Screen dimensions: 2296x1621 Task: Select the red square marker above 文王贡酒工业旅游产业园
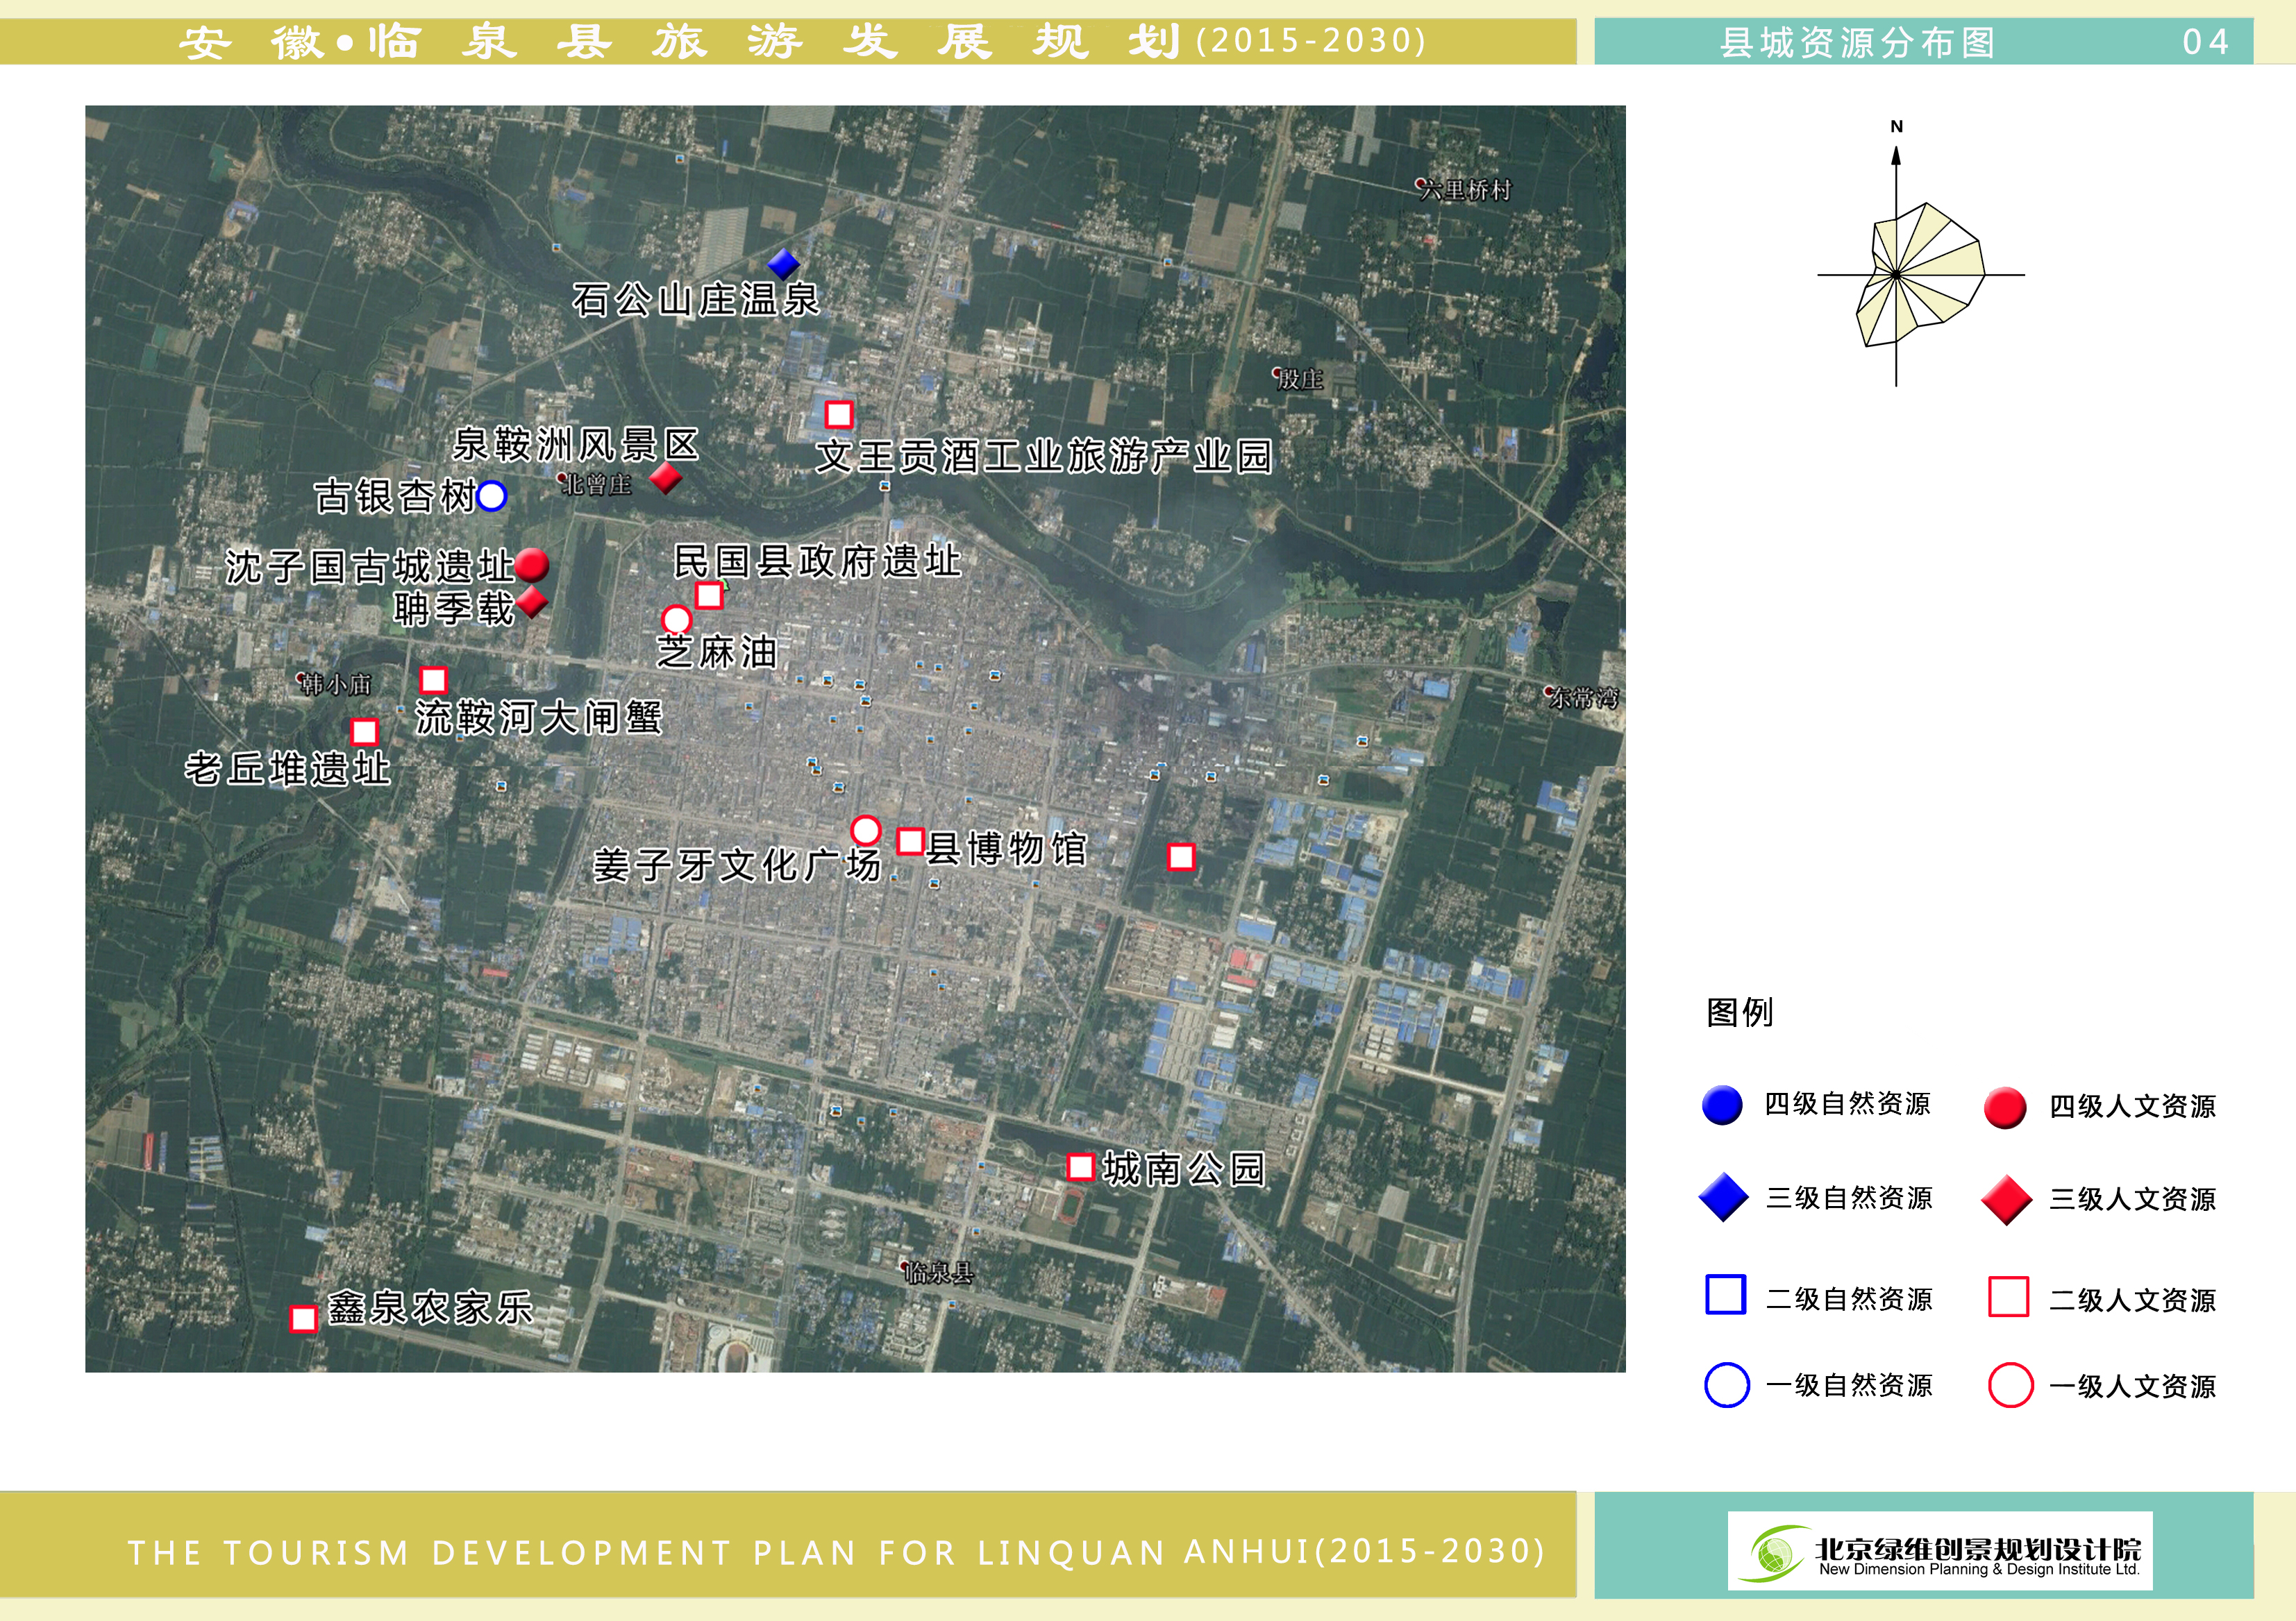(838, 414)
